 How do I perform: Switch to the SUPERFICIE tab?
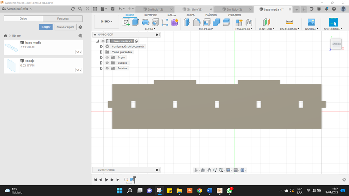[x=150, y=15]
